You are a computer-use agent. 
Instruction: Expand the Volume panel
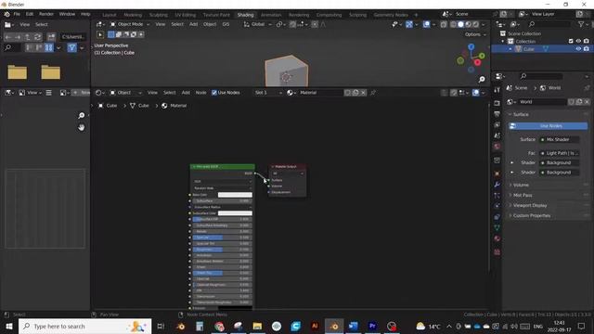[548, 185]
